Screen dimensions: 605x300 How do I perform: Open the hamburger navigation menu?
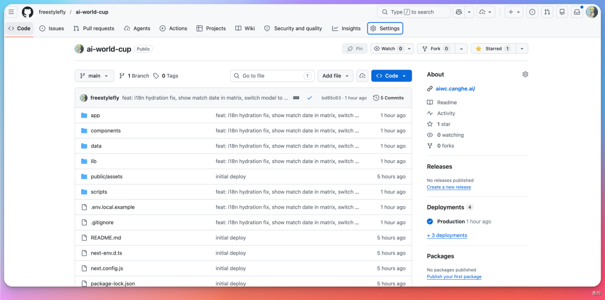point(11,12)
